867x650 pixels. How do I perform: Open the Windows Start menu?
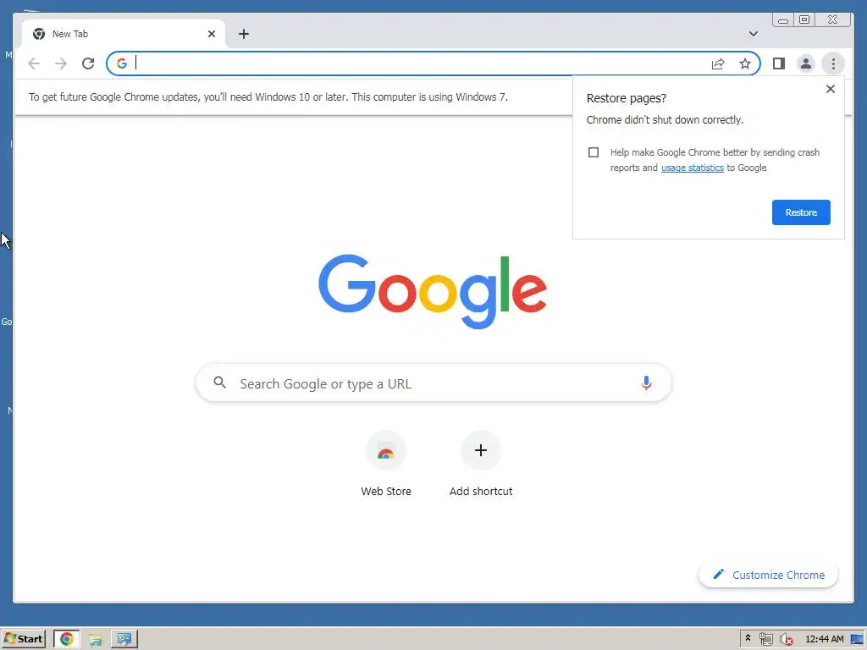click(23, 639)
